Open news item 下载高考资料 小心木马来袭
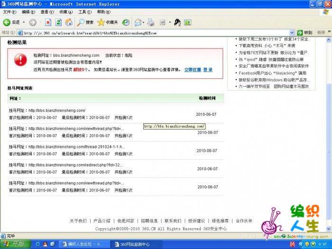 [267, 46]
